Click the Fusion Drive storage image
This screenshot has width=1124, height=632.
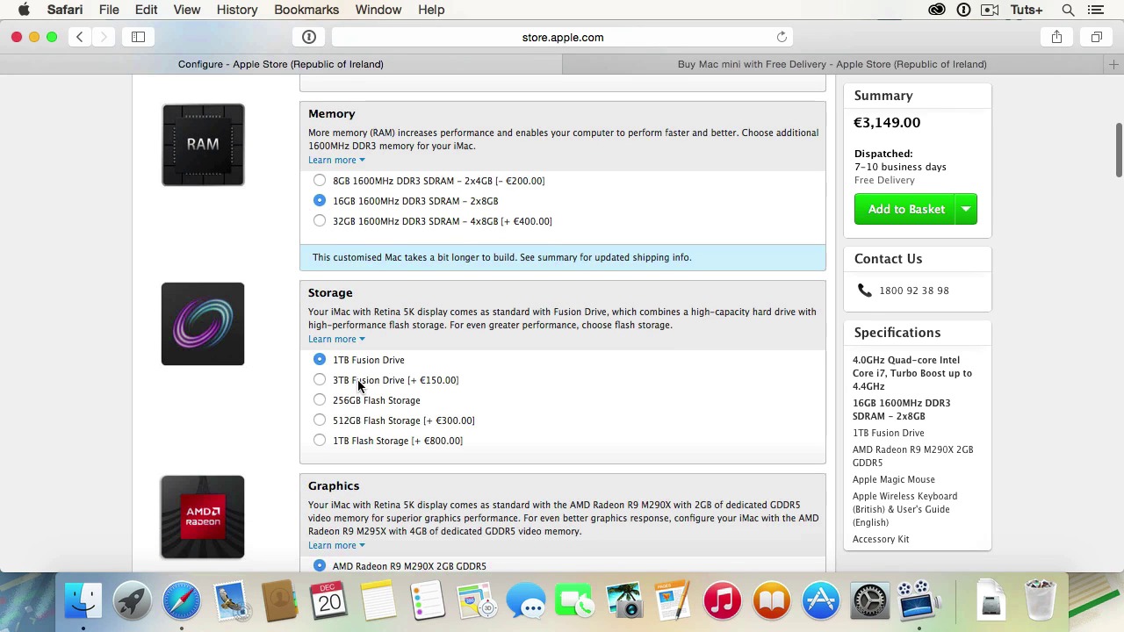click(203, 324)
